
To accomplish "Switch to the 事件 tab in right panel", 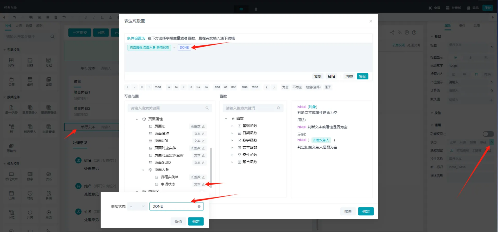I will click(462, 25).
